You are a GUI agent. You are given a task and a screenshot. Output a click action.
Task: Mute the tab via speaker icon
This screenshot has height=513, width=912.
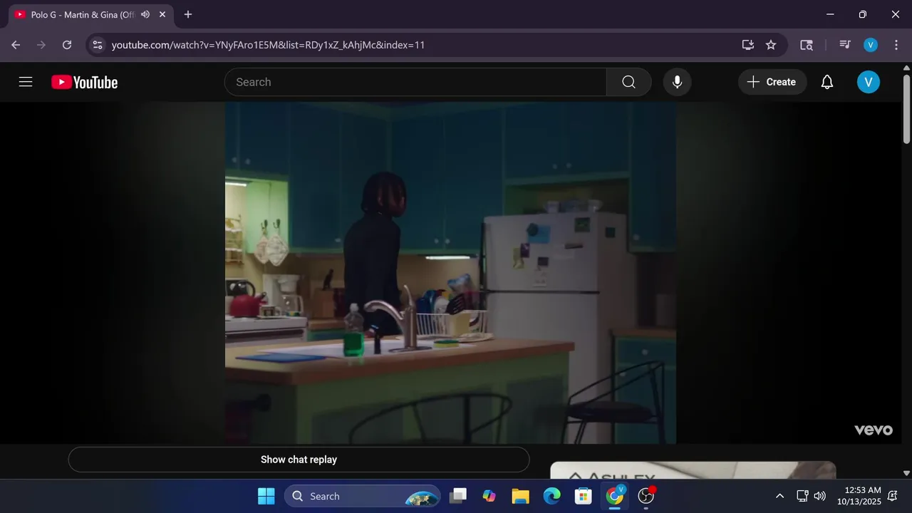point(145,14)
